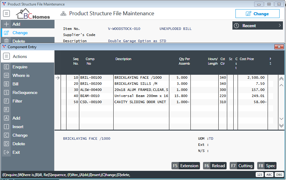This screenshot has height=180, width=286.
Task: Click the Cost Price column header
Action: (x=246, y=59)
